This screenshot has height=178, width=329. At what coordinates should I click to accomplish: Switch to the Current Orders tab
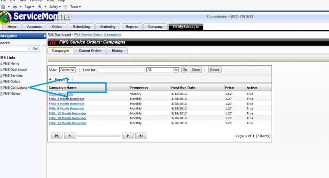(x=90, y=51)
